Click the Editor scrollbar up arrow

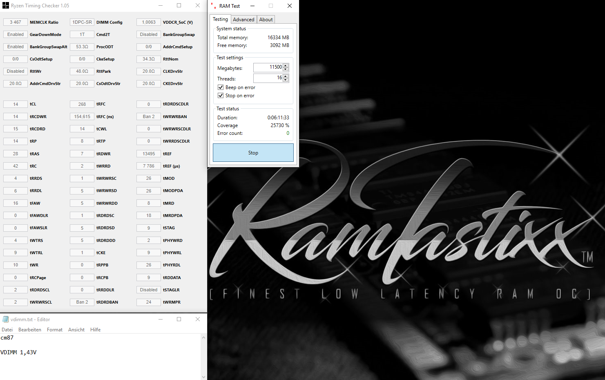(x=203, y=338)
